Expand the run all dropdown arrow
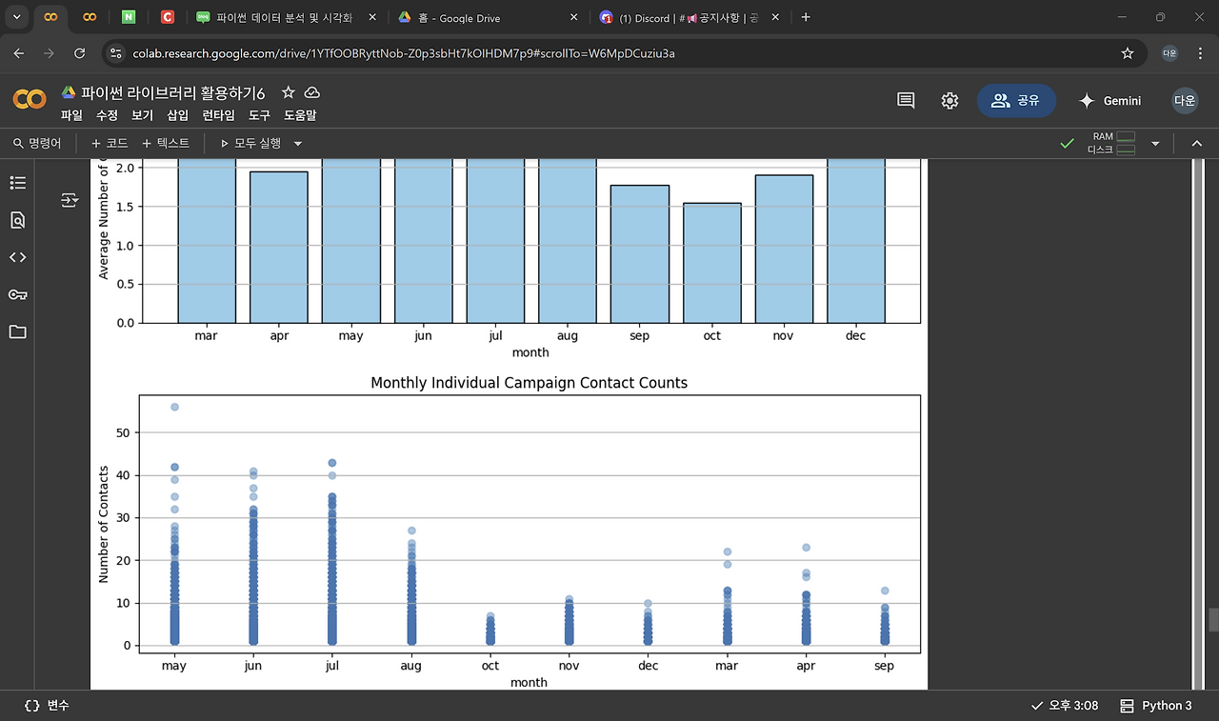This screenshot has width=1219, height=721. 298,144
